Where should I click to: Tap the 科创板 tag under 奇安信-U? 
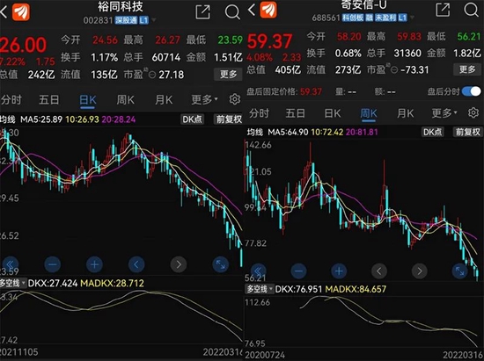[x=353, y=18]
